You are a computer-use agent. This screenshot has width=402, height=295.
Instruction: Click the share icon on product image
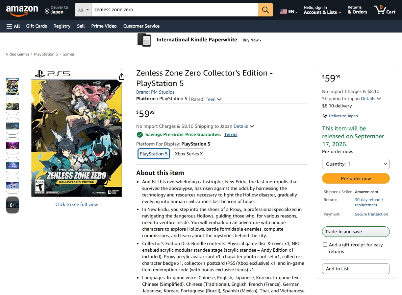click(x=122, y=77)
